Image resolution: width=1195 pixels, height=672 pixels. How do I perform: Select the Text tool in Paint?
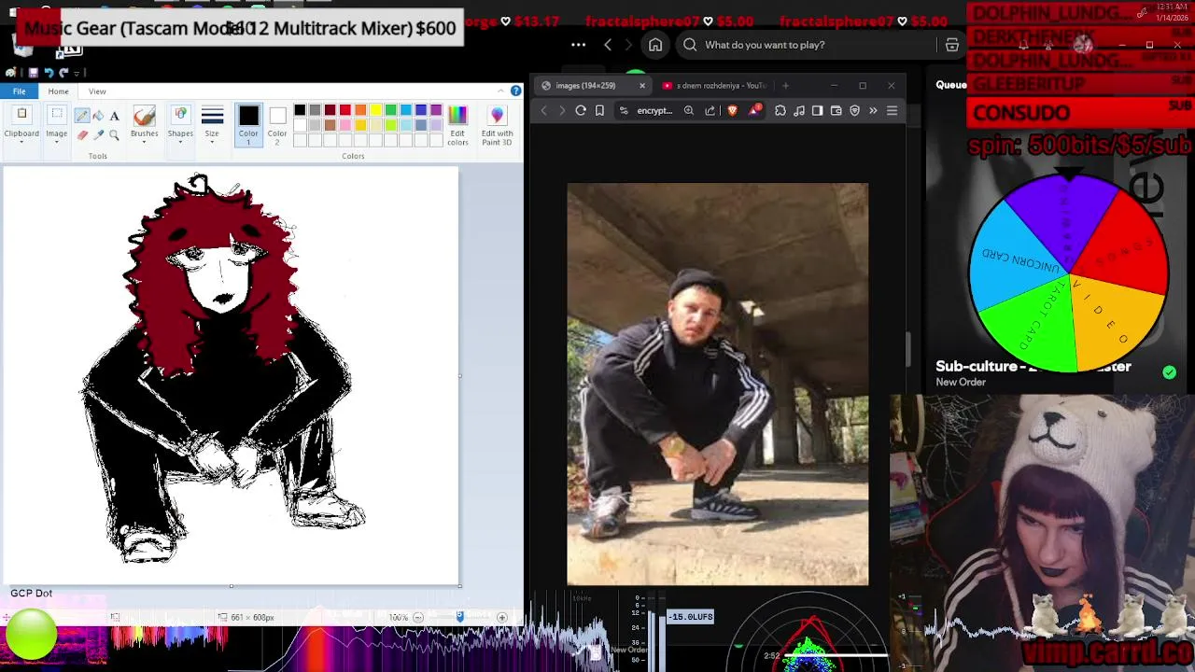(x=114, y=115)
